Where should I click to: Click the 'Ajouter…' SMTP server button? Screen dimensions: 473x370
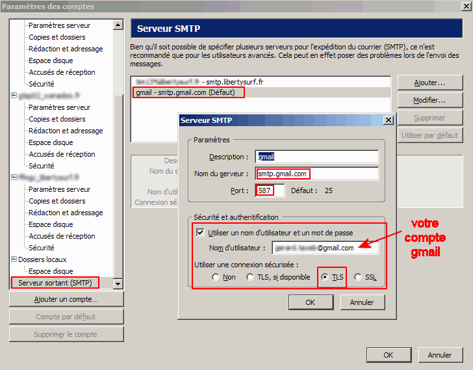pyautogui.click(x=430, y=83)
